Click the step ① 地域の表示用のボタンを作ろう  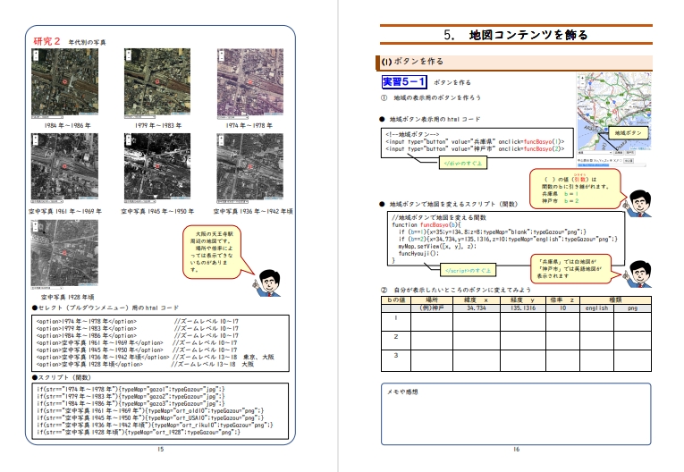point(431,97)
